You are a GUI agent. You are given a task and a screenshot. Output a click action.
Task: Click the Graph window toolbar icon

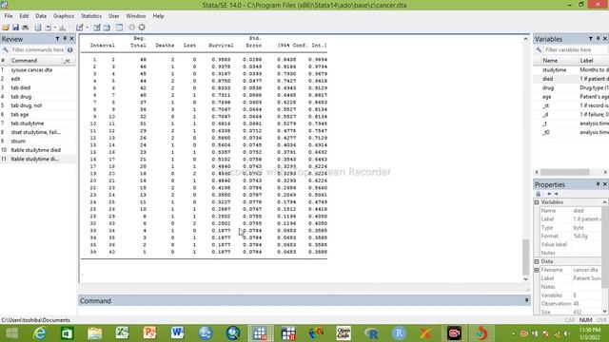tap(62, 28)
